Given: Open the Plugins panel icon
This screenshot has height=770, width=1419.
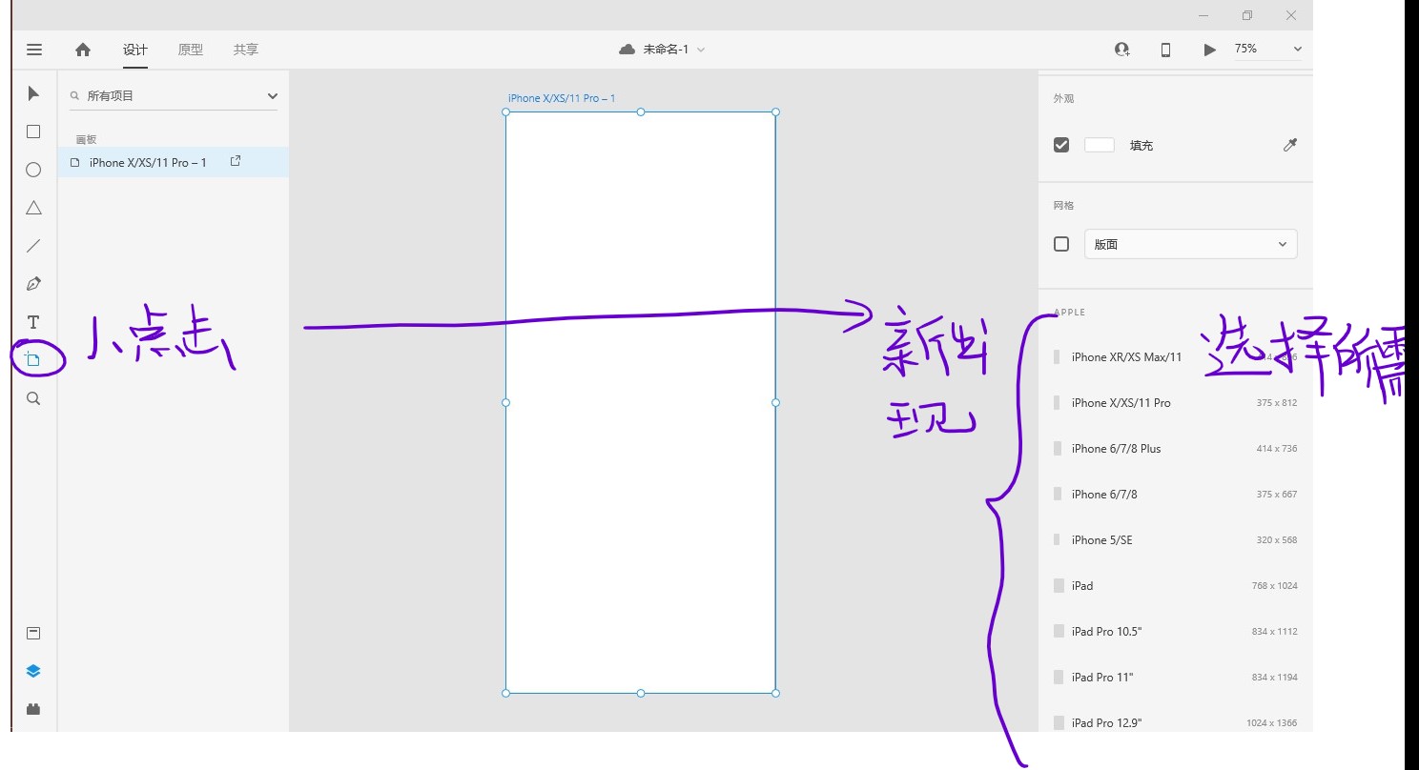Looking at the screenshot, I should tap(33, 709).
